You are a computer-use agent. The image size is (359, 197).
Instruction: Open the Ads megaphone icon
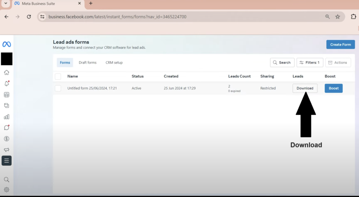7,150
